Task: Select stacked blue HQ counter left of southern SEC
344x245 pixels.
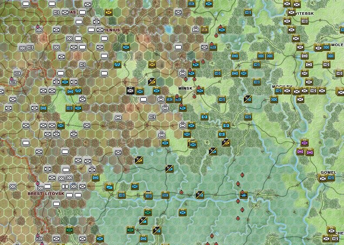Action: 148,196
